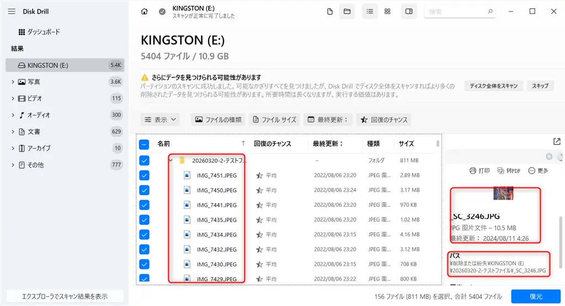Click the file list vertical scrollbar

[x=438, y=144]
